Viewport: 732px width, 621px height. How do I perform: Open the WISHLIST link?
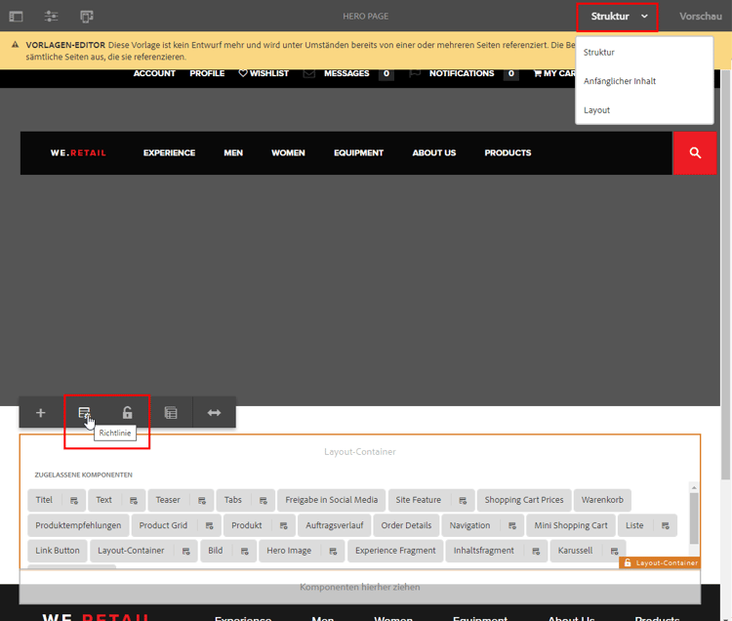tap(264, 73)
